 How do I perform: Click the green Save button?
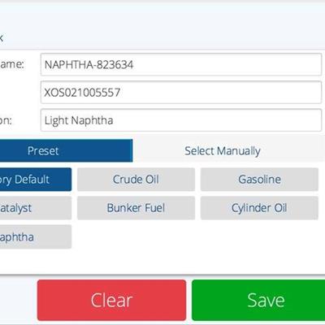click(258, 300)
